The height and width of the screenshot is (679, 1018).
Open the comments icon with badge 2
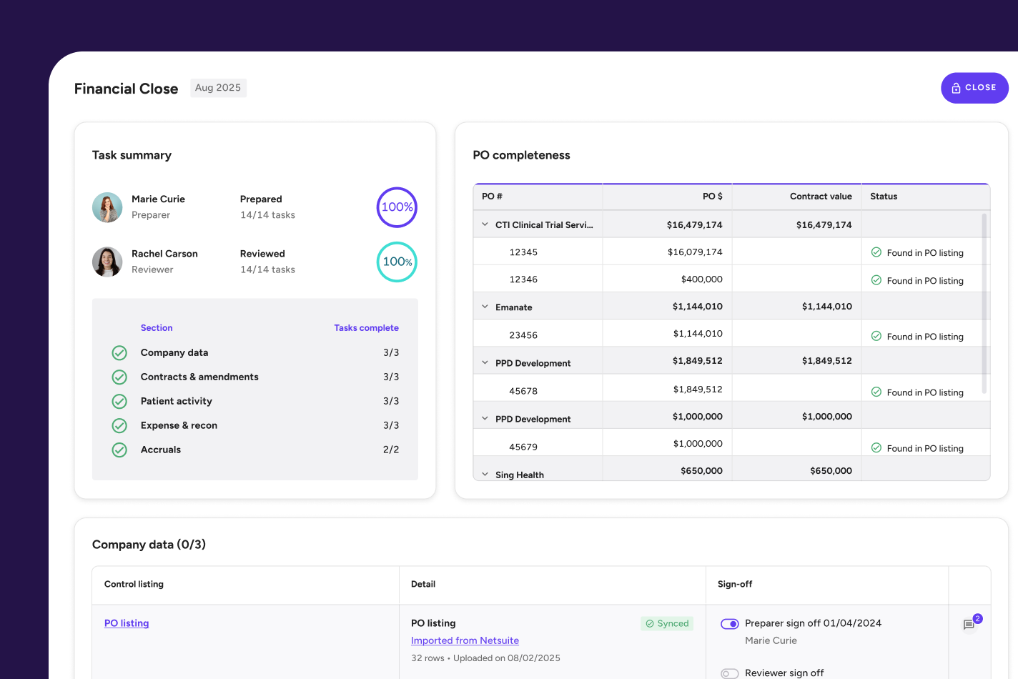[x=969, y=625]
